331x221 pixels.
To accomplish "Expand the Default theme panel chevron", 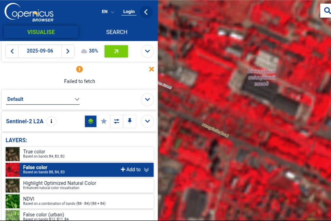I will pos(147,99).
